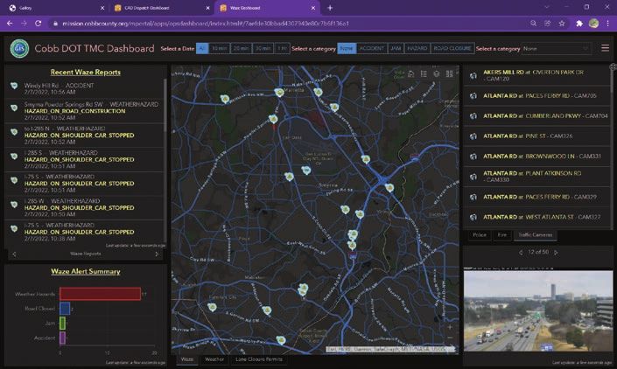The height and width of the screenshot is (369, 617).
Task: Open the hamburger menu in dashboard header
Action: point(605,48)
